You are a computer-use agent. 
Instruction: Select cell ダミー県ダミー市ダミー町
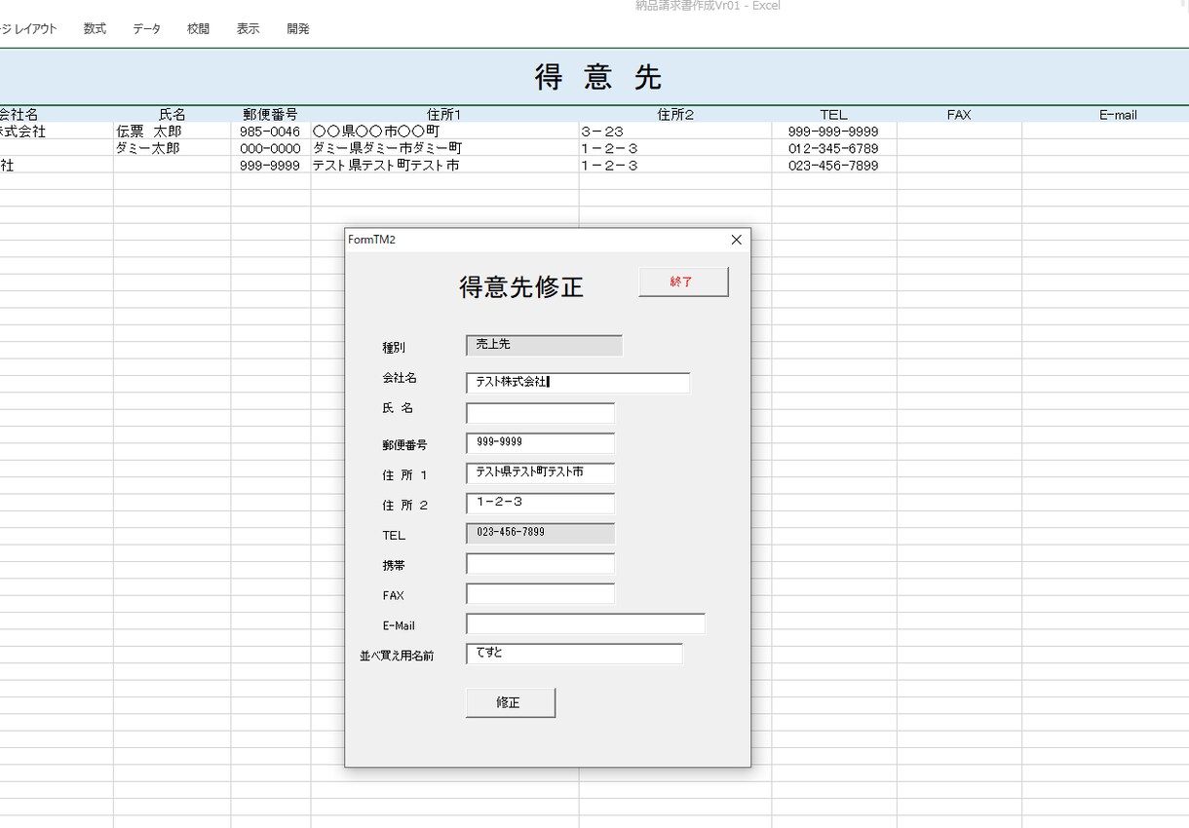click(x=444, y=148)
